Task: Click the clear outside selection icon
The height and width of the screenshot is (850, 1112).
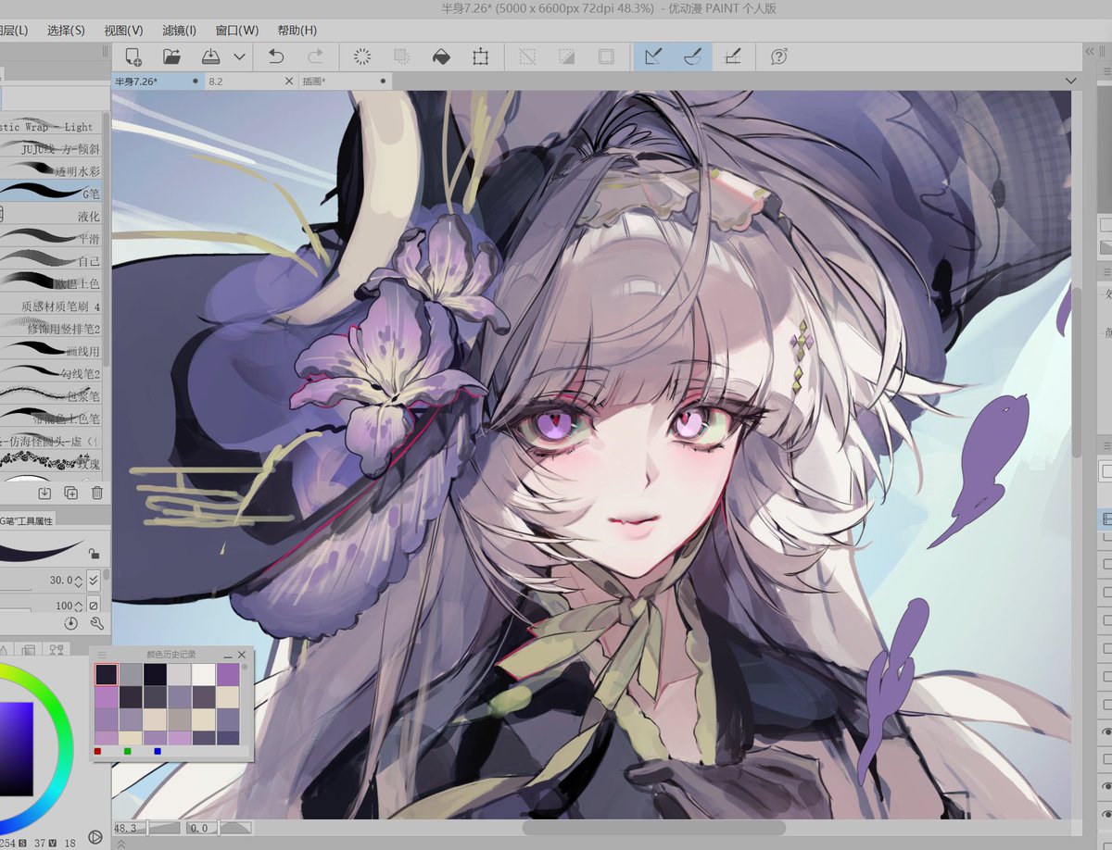Action: tap(401, 56)
